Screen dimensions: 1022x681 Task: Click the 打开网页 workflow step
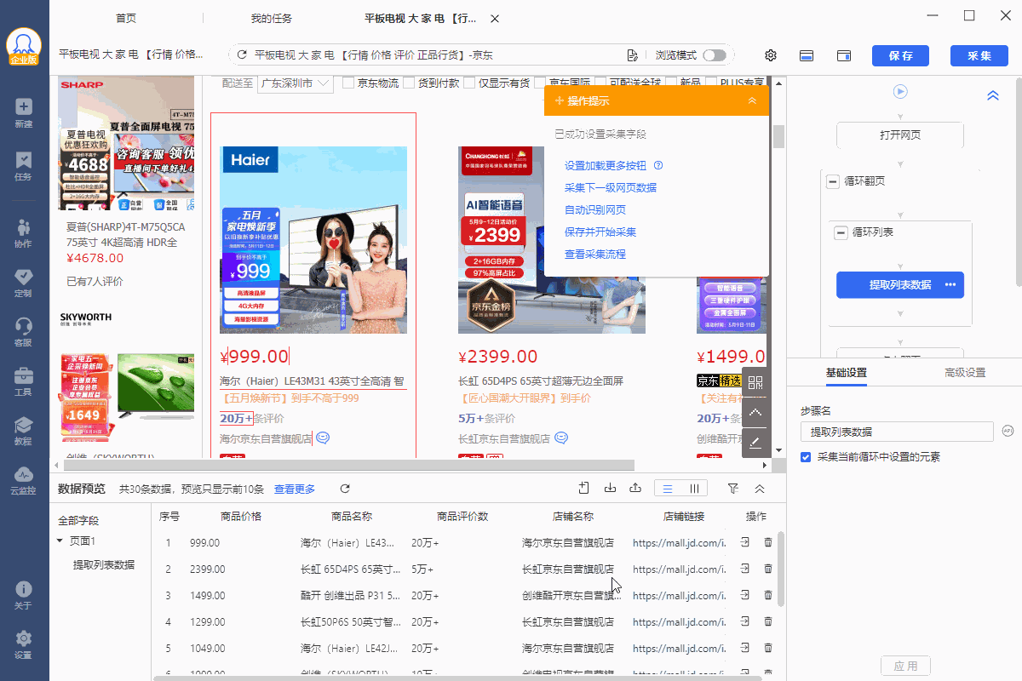pos(900,134)
